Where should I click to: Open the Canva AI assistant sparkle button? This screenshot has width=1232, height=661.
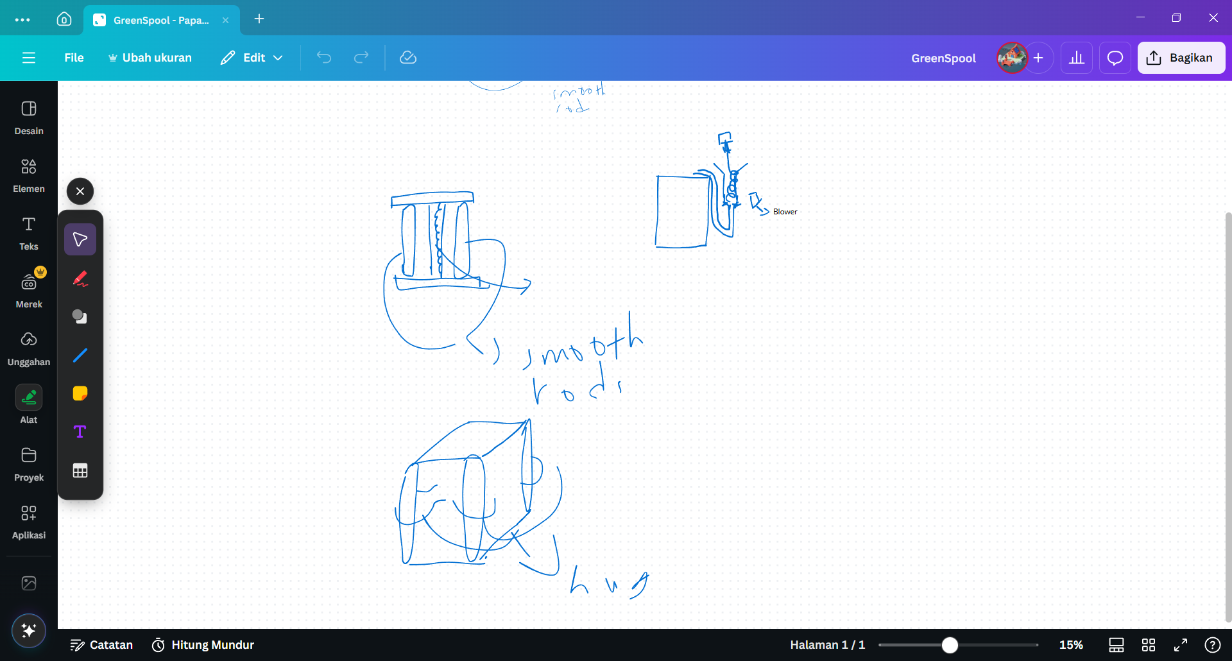point(29,630)
